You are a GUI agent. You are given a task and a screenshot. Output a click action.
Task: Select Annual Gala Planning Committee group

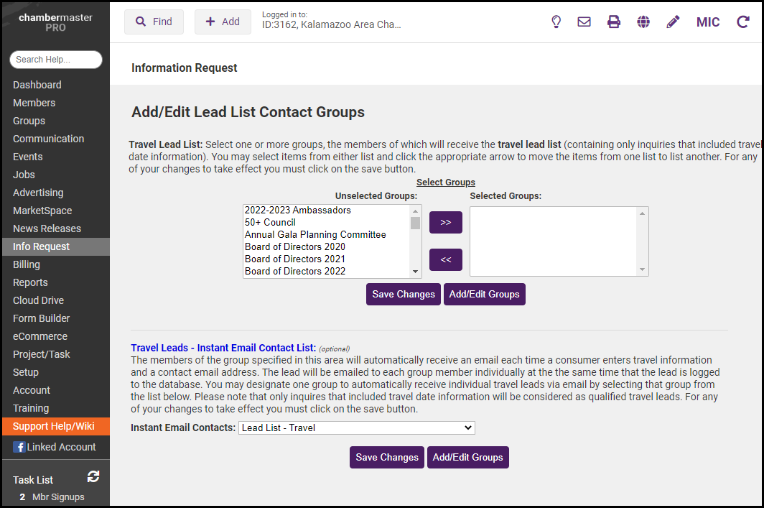(315, 235)
